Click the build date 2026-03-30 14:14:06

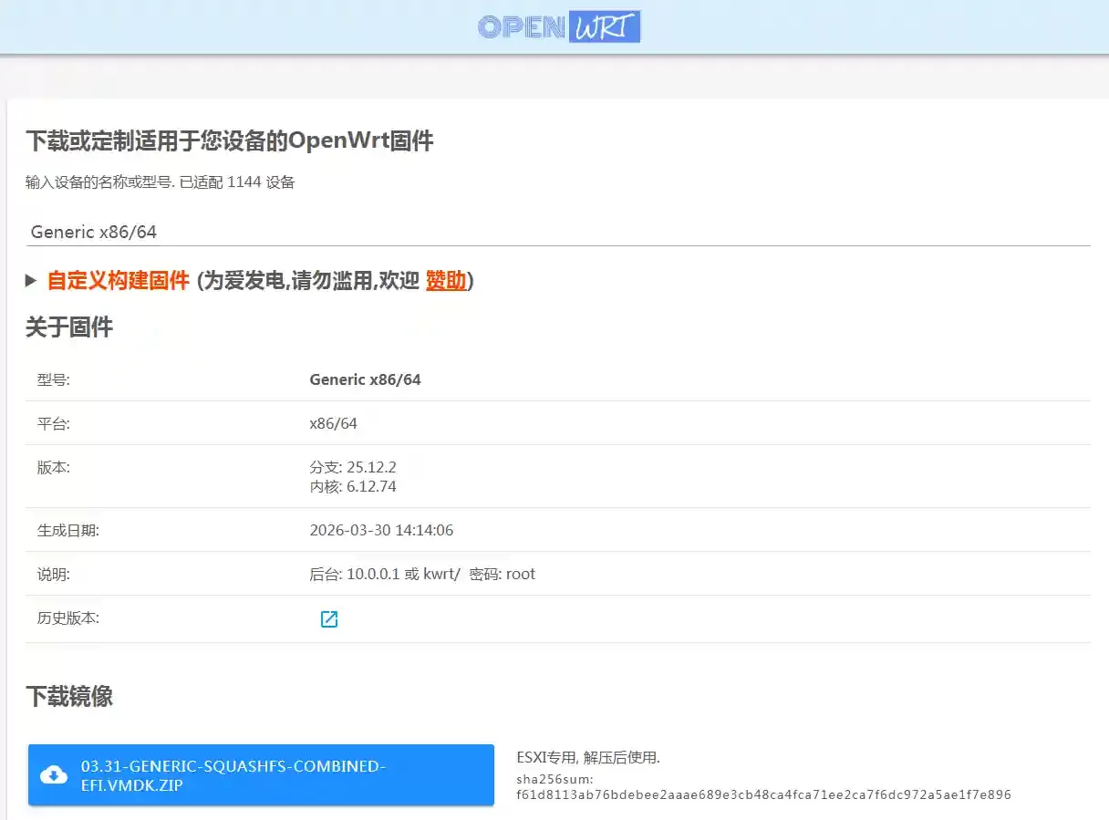tap(381, 530)
